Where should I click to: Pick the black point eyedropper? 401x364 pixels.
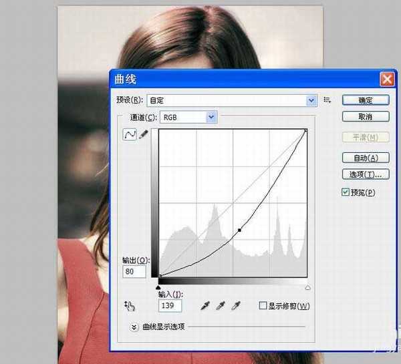tap(207, 305)
